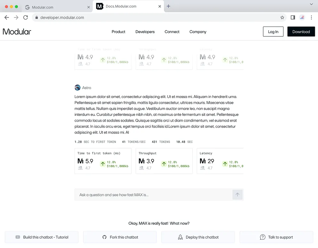Click the NVIDIA icon in Throughput 3.9 card

point(141,168)
